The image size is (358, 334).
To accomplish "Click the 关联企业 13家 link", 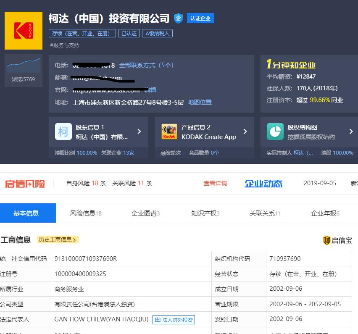I will (118, 153).
